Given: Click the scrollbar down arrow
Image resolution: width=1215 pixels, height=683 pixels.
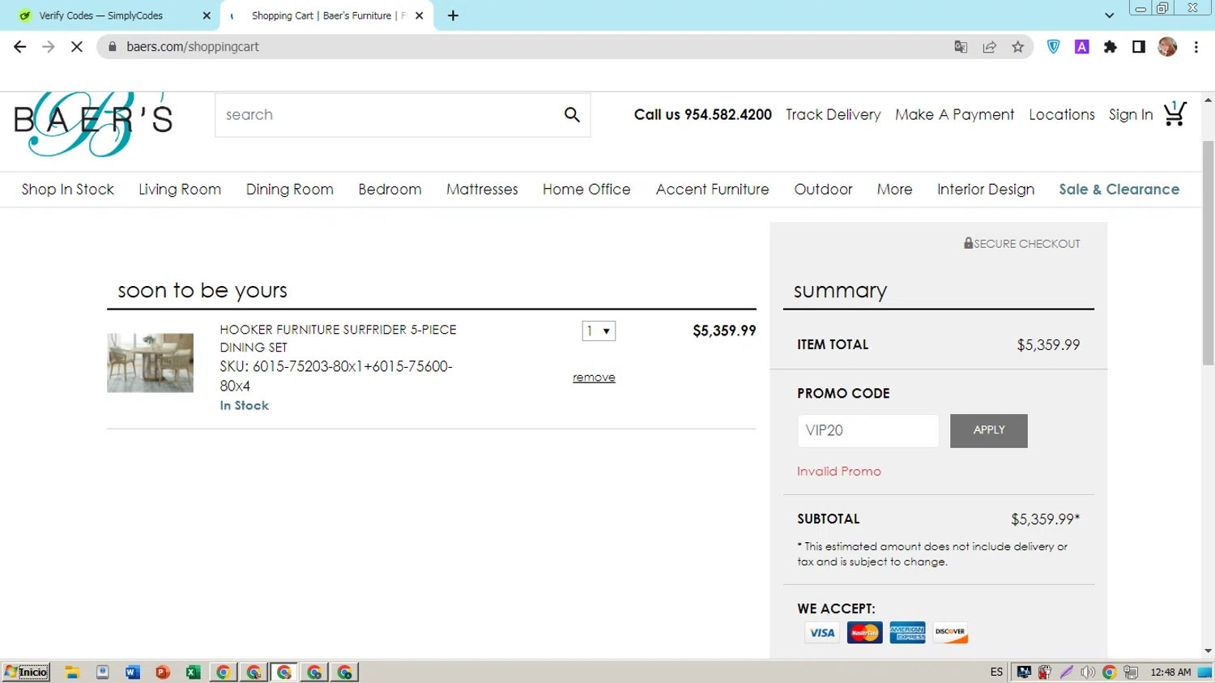Looking at the screenshot, I should point(1208,651).
